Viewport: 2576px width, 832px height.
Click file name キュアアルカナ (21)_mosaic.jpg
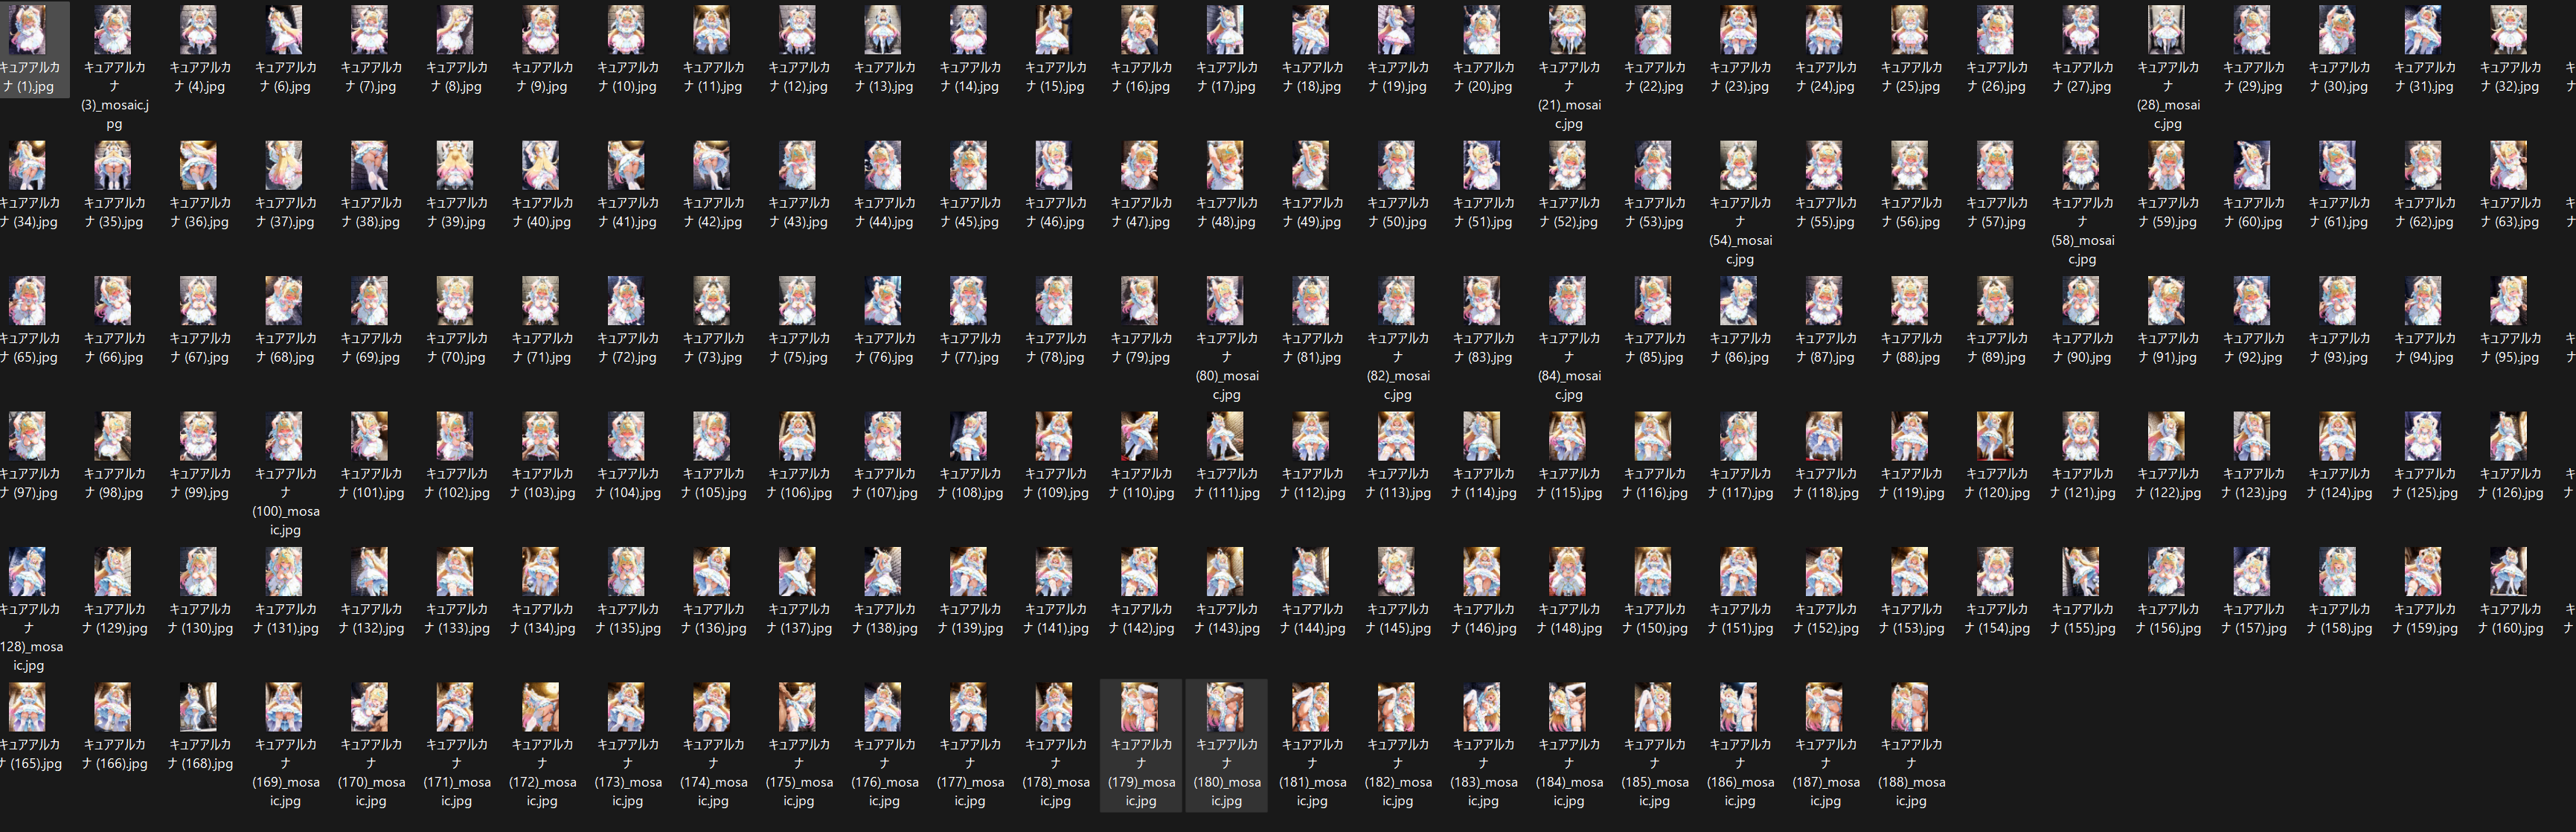tap(1569, 96)
